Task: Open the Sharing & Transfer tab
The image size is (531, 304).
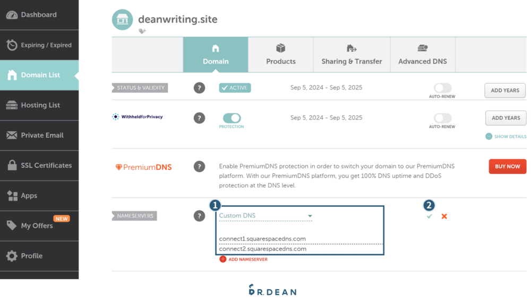Action: [x=352, y=55]
